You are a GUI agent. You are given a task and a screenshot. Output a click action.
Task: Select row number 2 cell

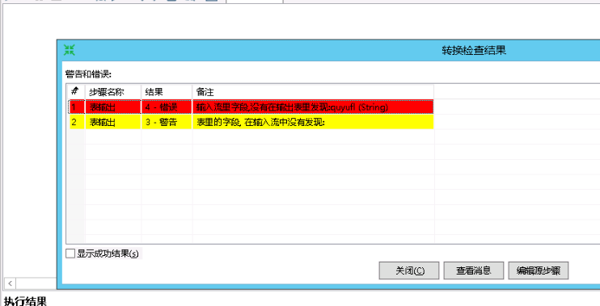[77, 122]
